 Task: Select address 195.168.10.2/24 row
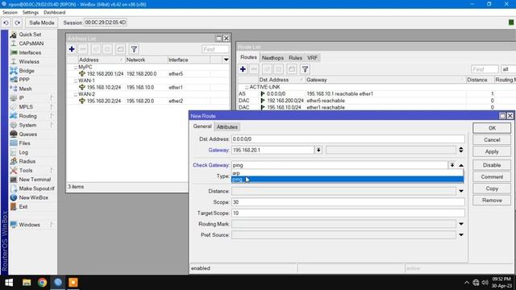(x=148, y=87)
